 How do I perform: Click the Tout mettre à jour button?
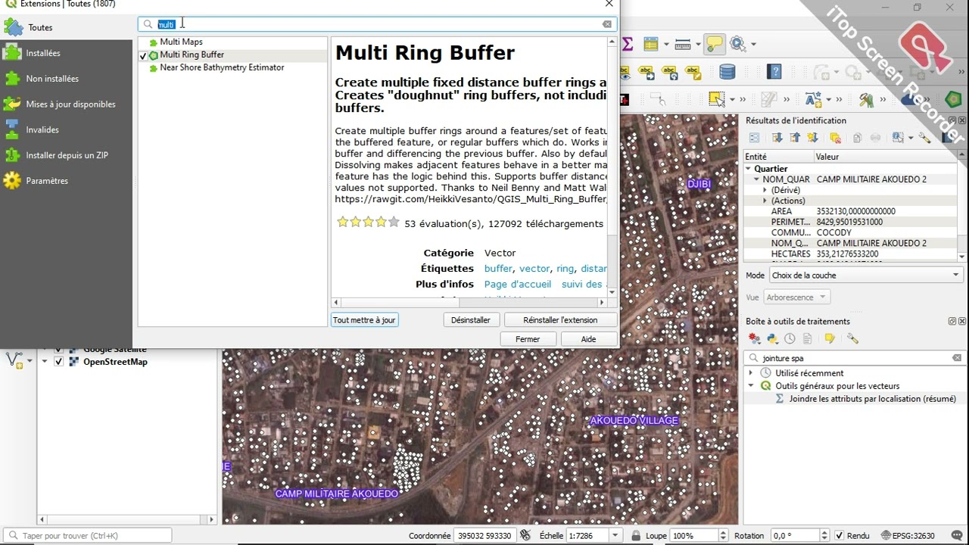[364, 320]
